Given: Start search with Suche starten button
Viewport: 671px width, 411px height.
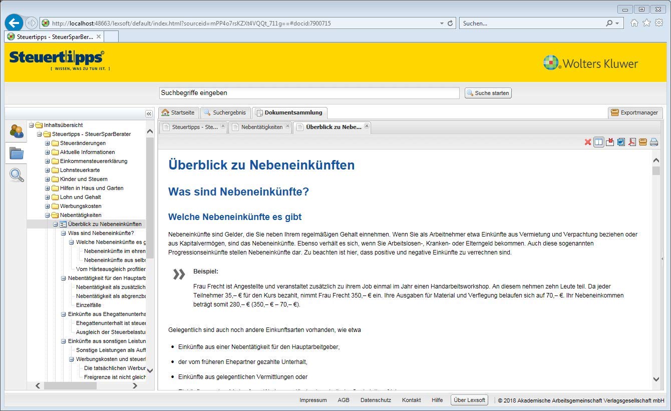Looking at the screenshot, I should [488, 93].
